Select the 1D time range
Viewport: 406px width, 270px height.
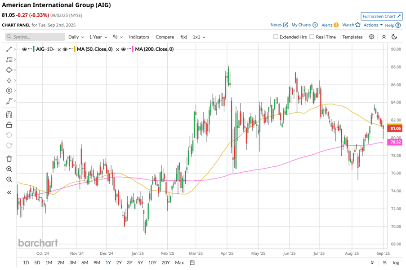click(26, 262)
